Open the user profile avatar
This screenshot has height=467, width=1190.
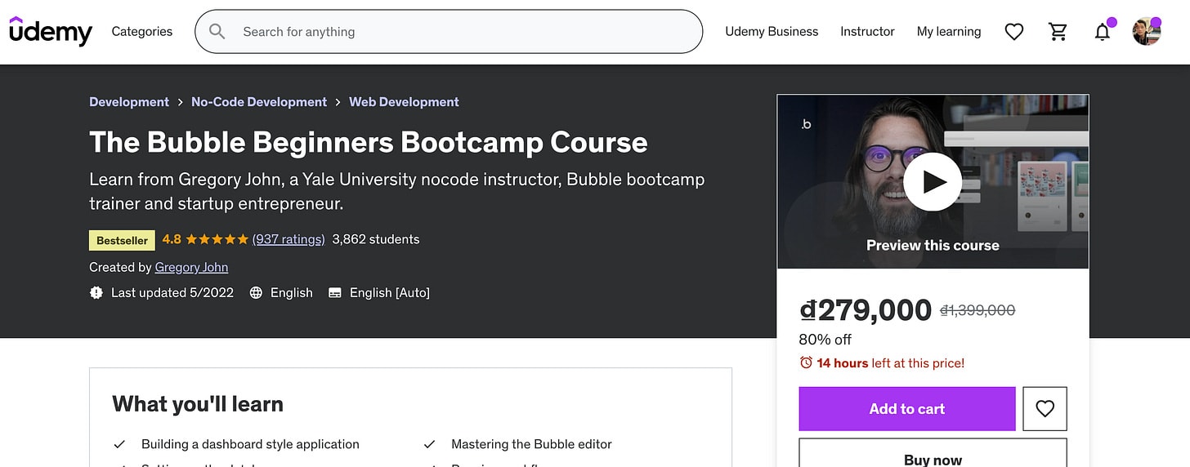1147,31
